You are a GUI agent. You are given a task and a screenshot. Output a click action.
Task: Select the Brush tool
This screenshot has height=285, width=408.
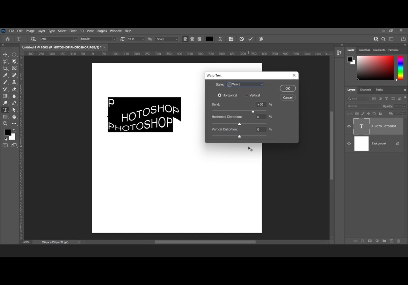5,82
